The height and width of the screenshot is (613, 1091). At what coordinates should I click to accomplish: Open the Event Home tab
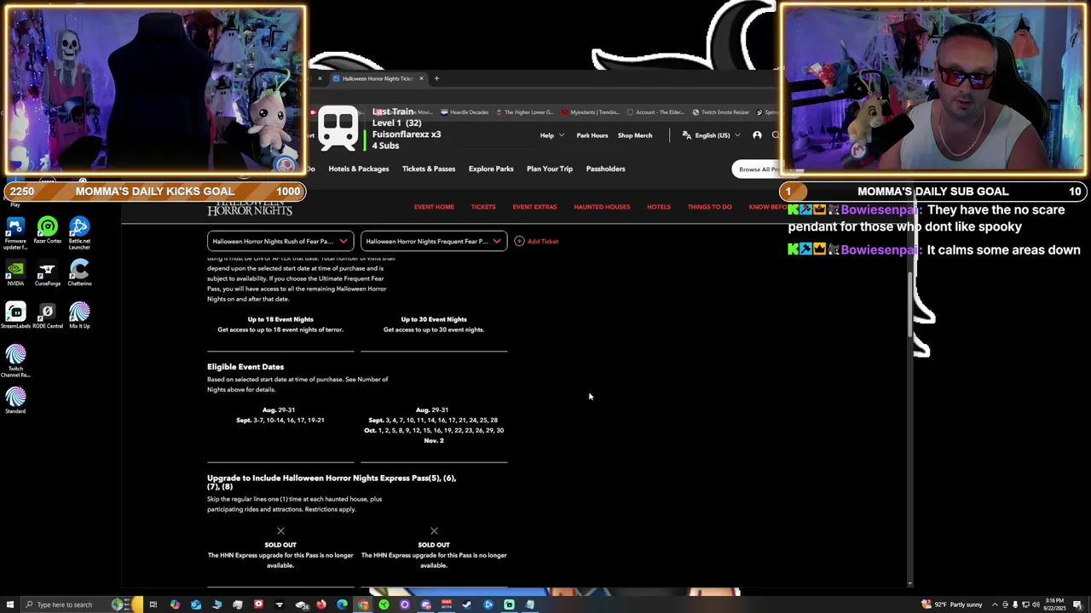click(434, 207)
